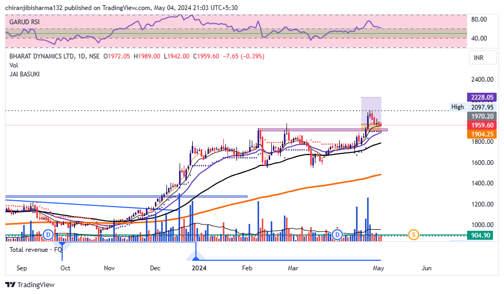Click the 1400.00 price scale value

tap(482, 183)
